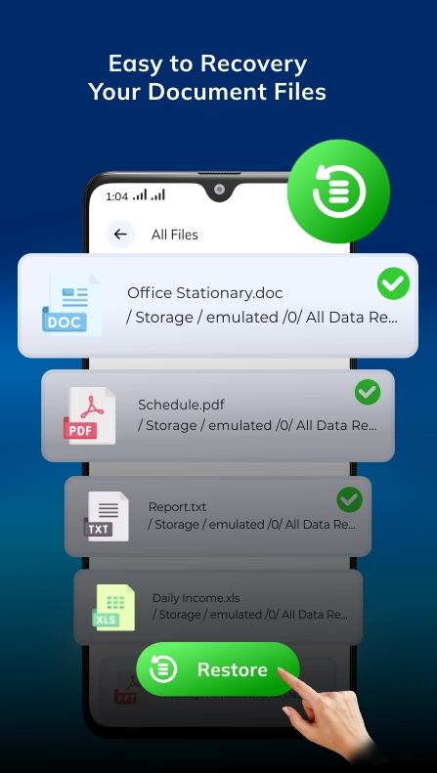Image resolution: width=437 pixels, height=773 pixels.
Task: Open the Office Stationary.doc file entry
Action: click(218, 306)
